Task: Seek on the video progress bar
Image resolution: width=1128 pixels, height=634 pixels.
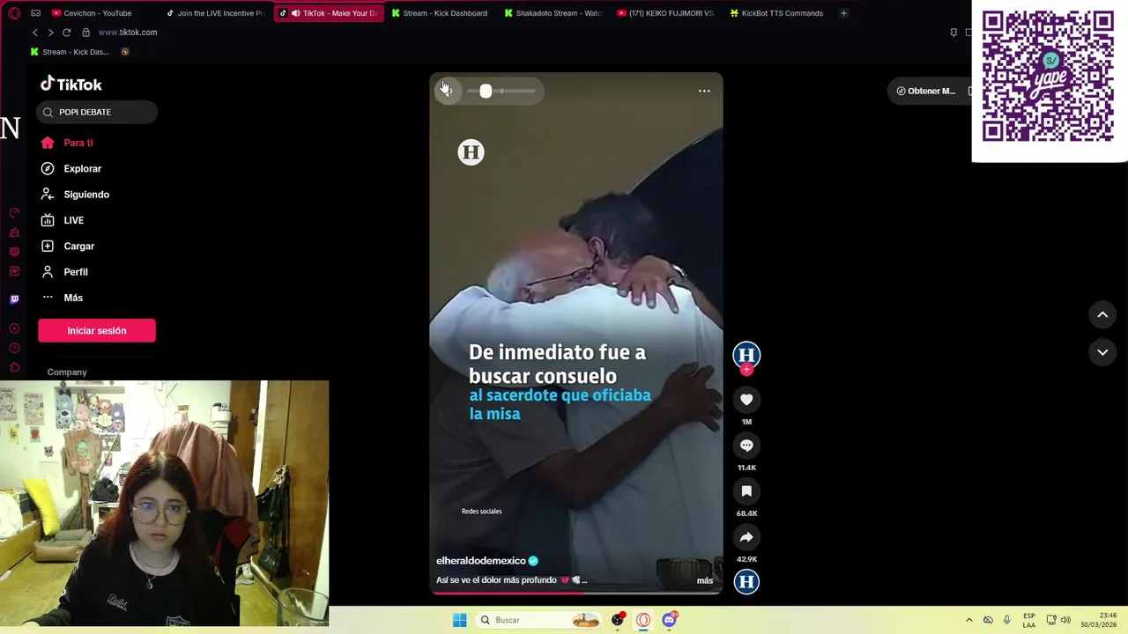Action: [576, 593]
